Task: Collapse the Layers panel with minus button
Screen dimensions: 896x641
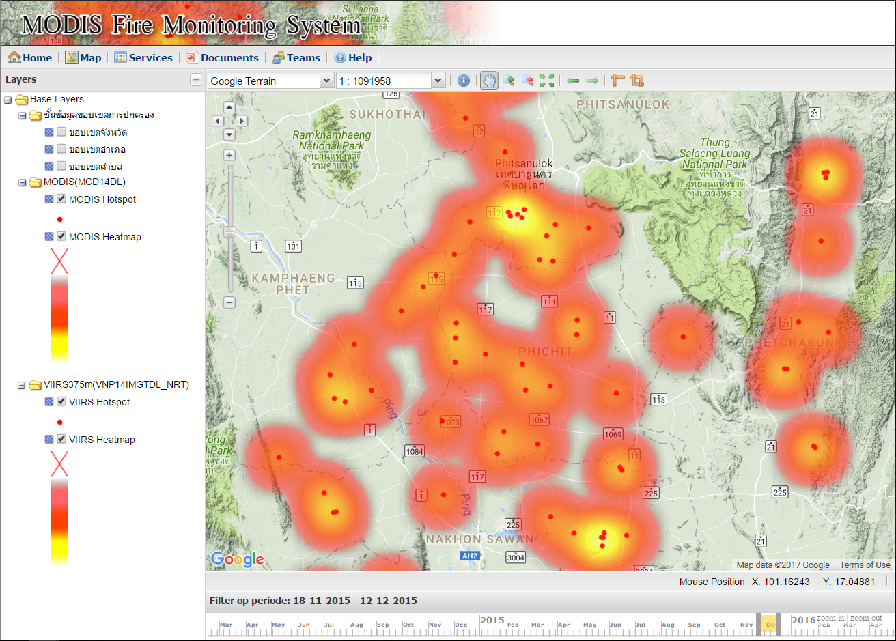Action: pos(196,80)
